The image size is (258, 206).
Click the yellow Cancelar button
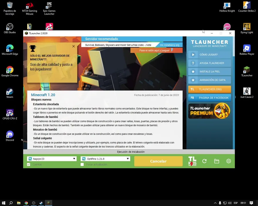pos(158,161)
